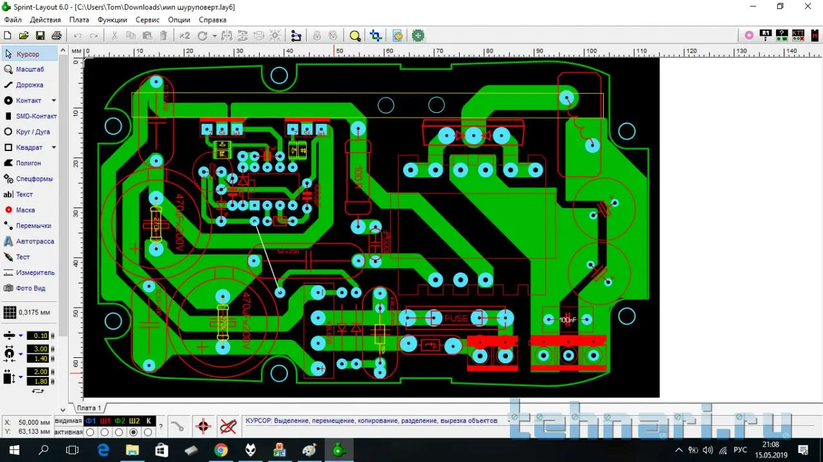Select the Полигон tool
823x462 pixels.
pyautogui.click(x=28, y=163)
